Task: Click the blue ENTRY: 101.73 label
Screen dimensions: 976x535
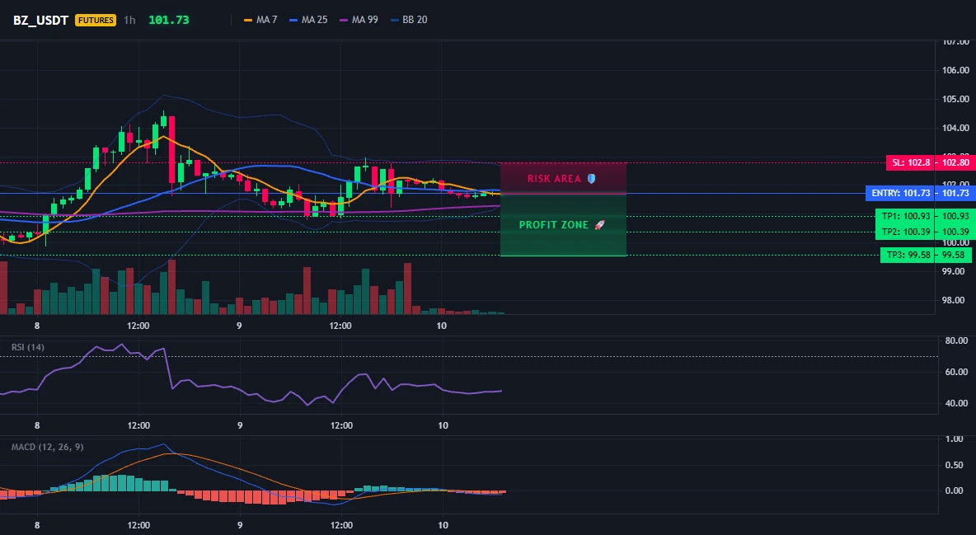Action: pyautogui.click(x=901, y=193)
